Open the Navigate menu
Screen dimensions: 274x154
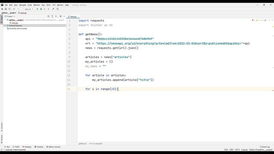point(23,5)
